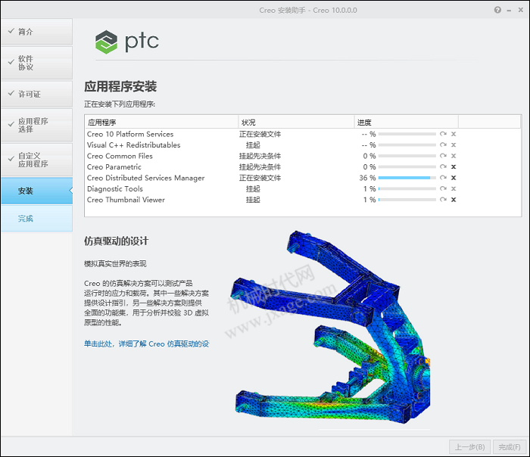Open the 软件协议 step

pyautogui.click(x=37, y=63)
